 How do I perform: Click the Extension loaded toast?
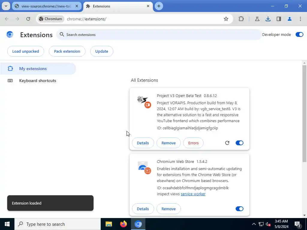[50, 203]
